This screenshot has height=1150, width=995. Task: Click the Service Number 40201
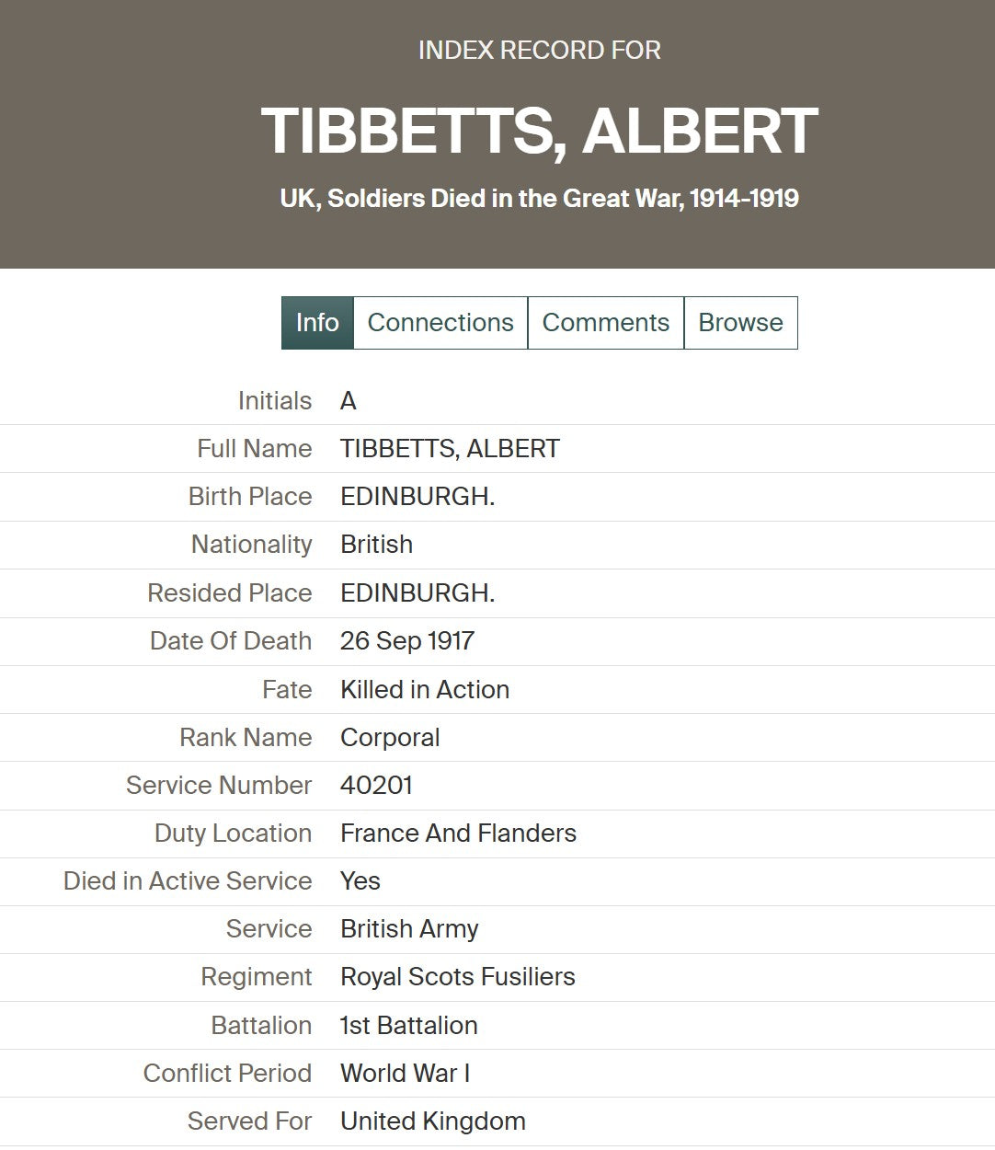(376, 786)
